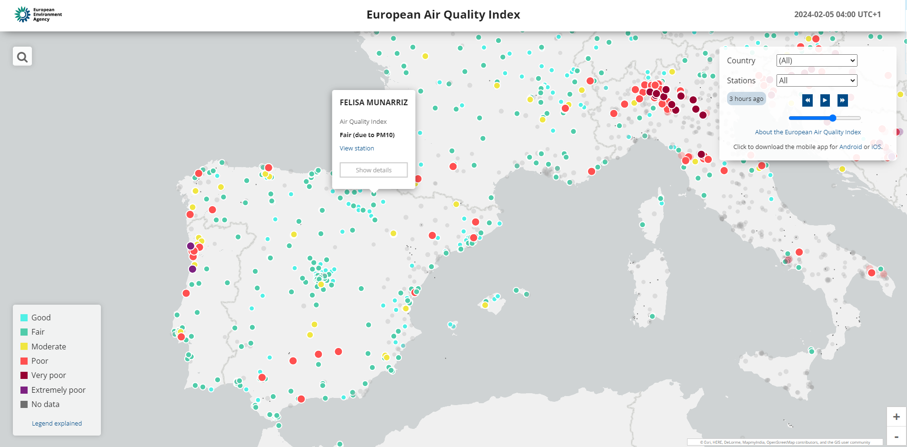This screenshot has height=447, width=907.
Task: Step back one hour with rewind button
Action: coord(807,100)
